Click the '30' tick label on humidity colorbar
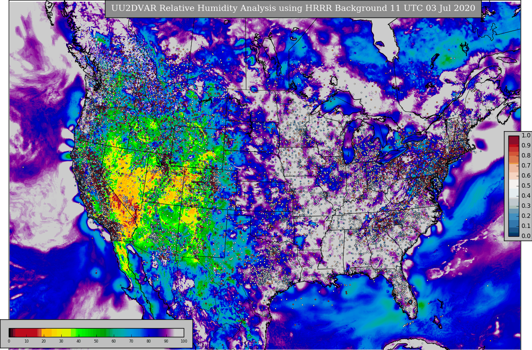This screenshot has height=350, width=532. [x=61, y=341]
